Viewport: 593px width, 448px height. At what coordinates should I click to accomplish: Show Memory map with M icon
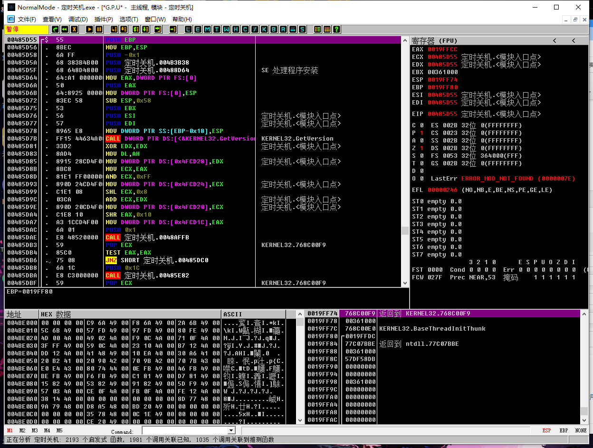coord(208,29)
